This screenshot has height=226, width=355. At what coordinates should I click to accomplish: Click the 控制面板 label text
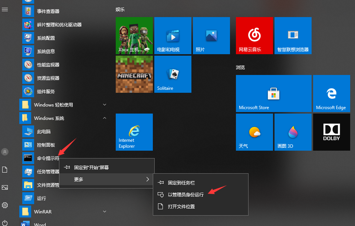pos(46,145)
